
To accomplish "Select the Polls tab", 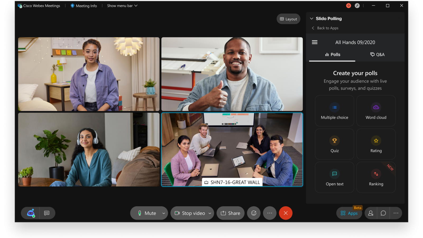I will (332, 54).
